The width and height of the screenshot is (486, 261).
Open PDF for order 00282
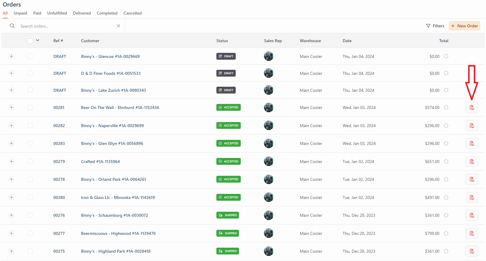click(472, 126)
